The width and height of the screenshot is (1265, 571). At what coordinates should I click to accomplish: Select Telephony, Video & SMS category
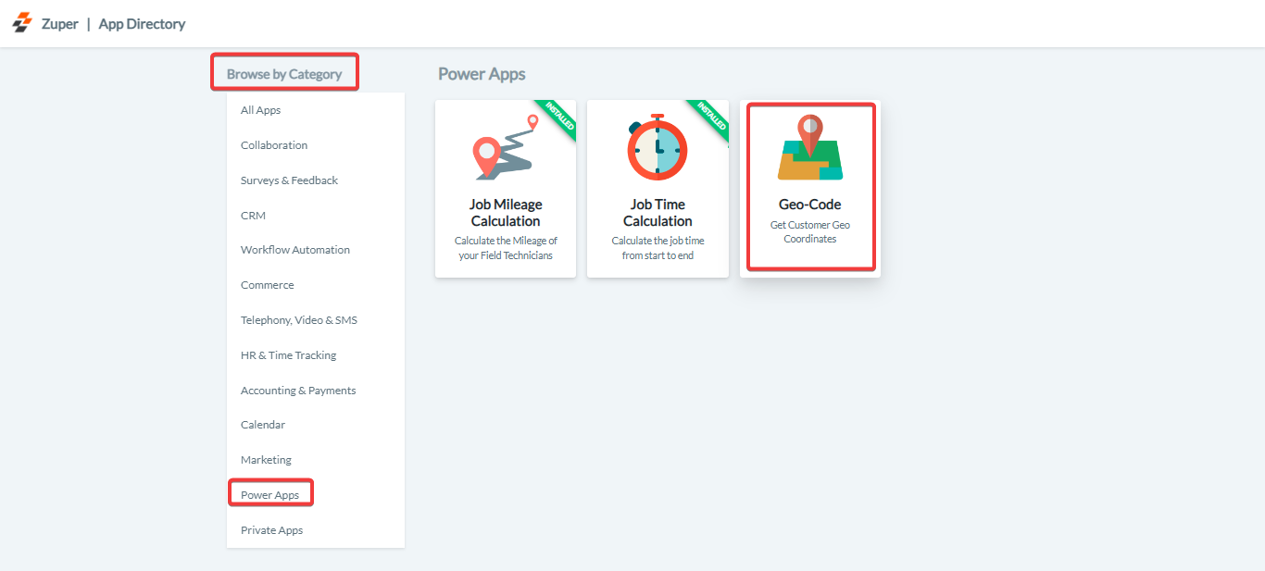(x=298, y=320)
